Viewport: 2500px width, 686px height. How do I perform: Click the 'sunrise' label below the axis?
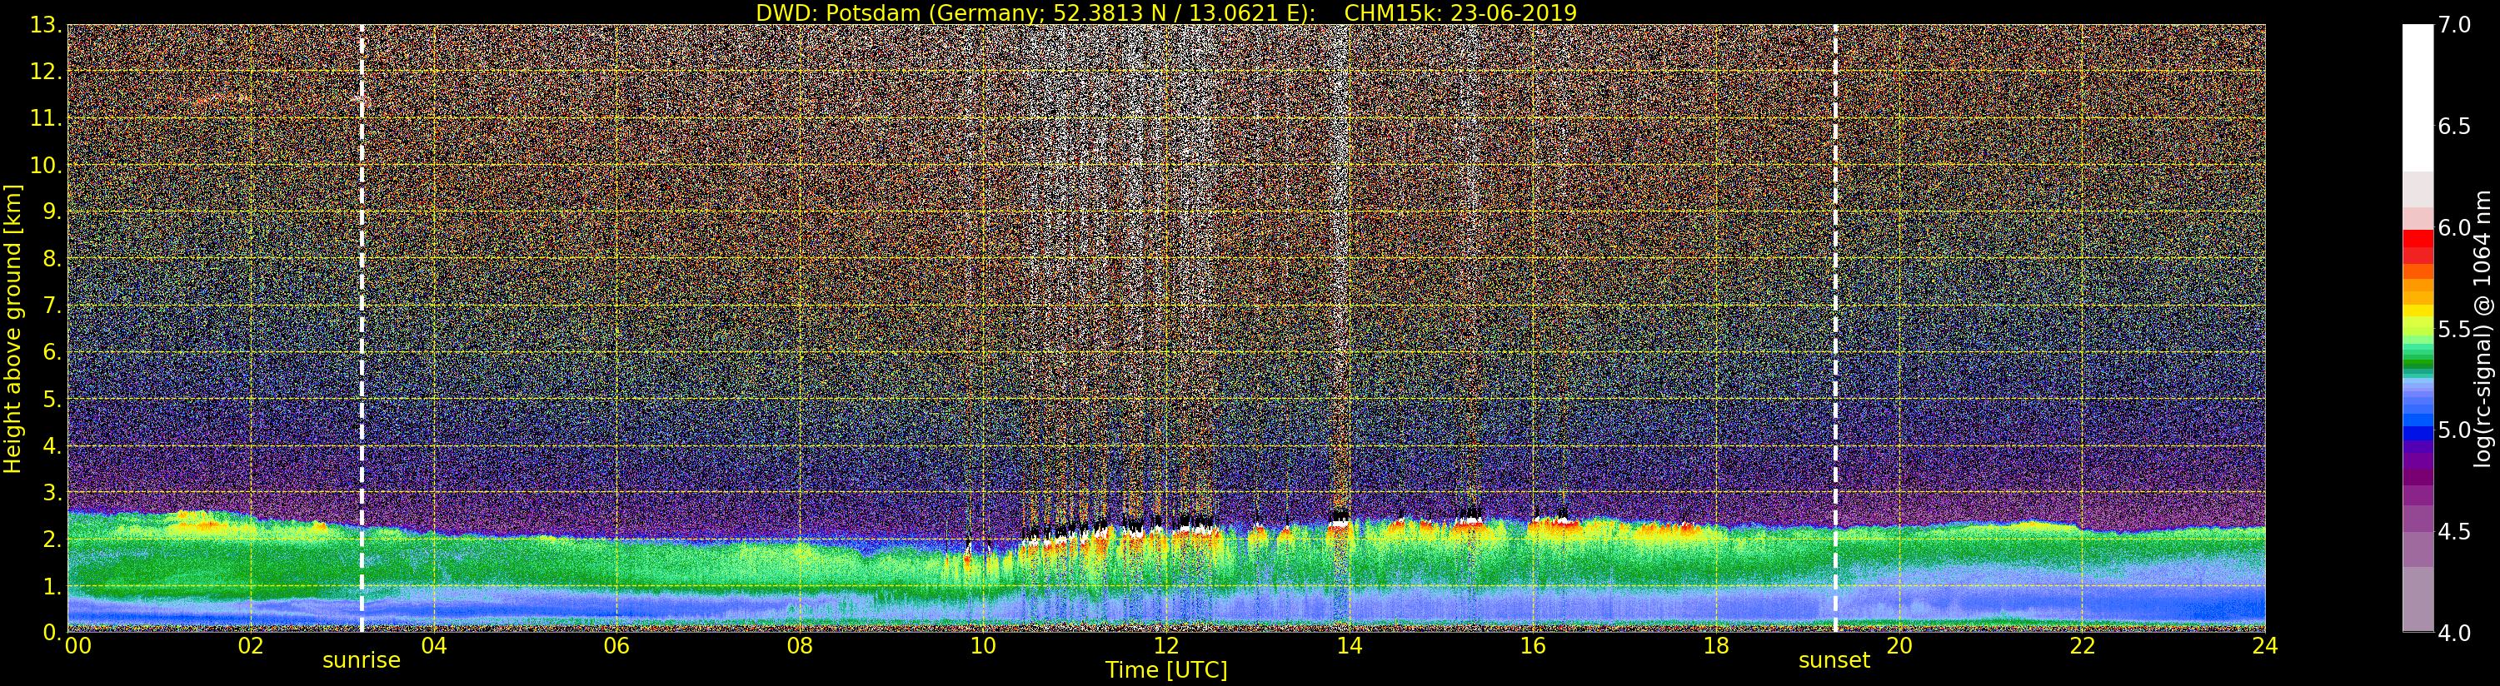pos(361,660)
